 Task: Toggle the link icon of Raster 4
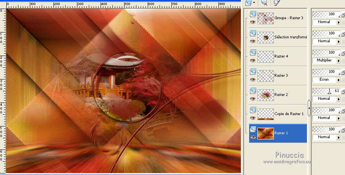tap(343, 53)
